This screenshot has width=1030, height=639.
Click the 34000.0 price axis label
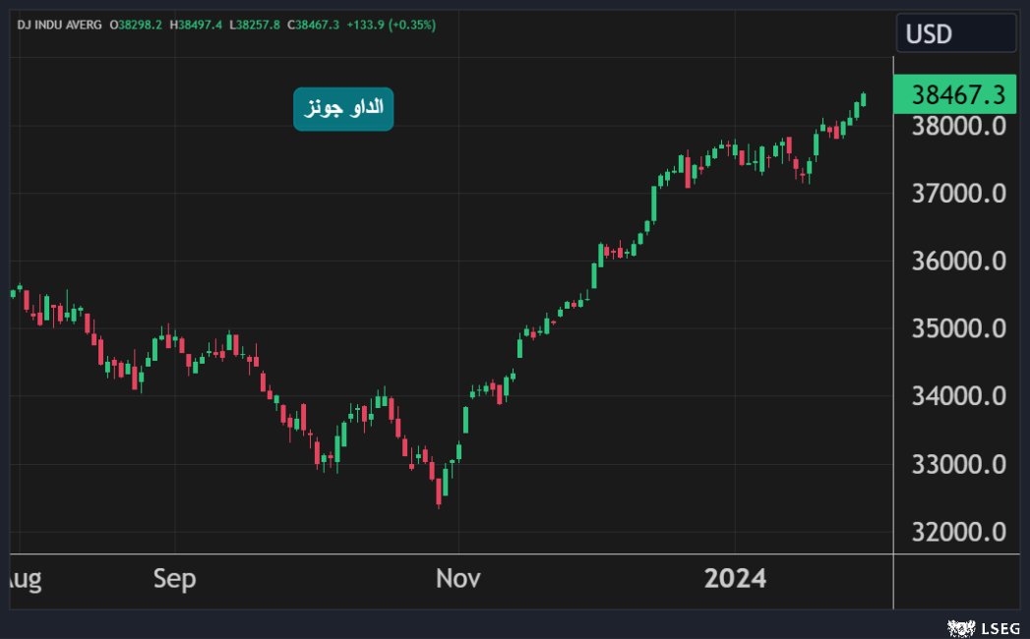958,396
